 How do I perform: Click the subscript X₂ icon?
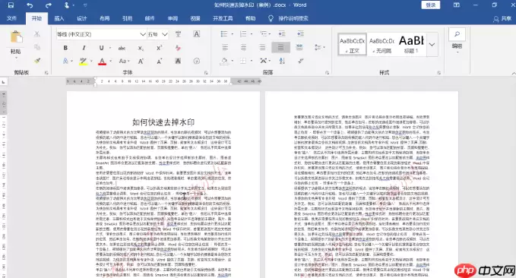pos(141,48)
